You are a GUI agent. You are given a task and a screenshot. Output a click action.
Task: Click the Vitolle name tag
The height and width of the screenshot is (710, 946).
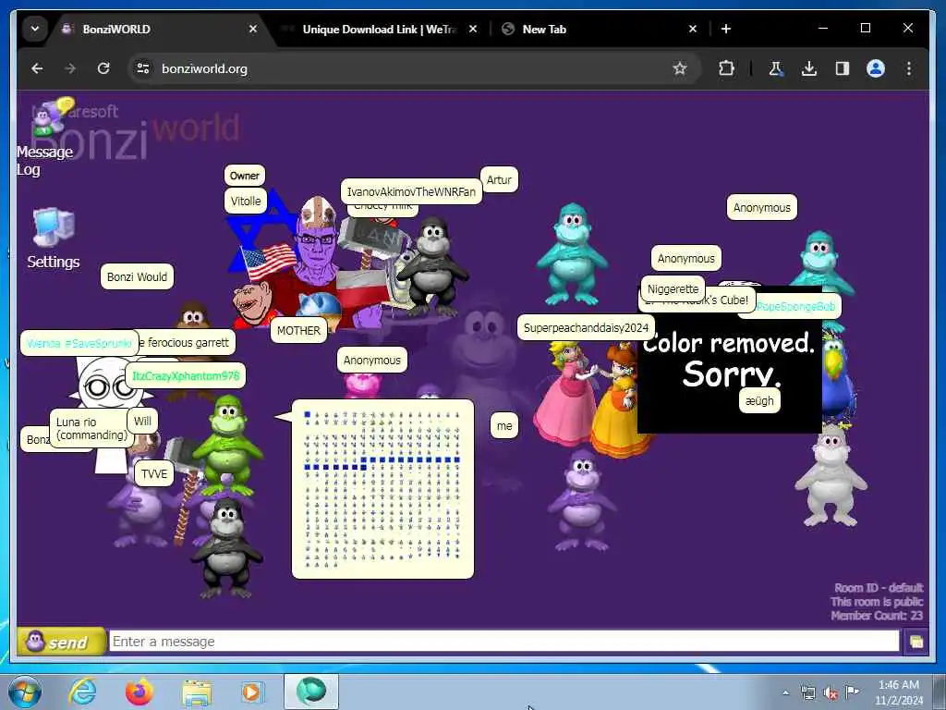(x=246, y=201)
